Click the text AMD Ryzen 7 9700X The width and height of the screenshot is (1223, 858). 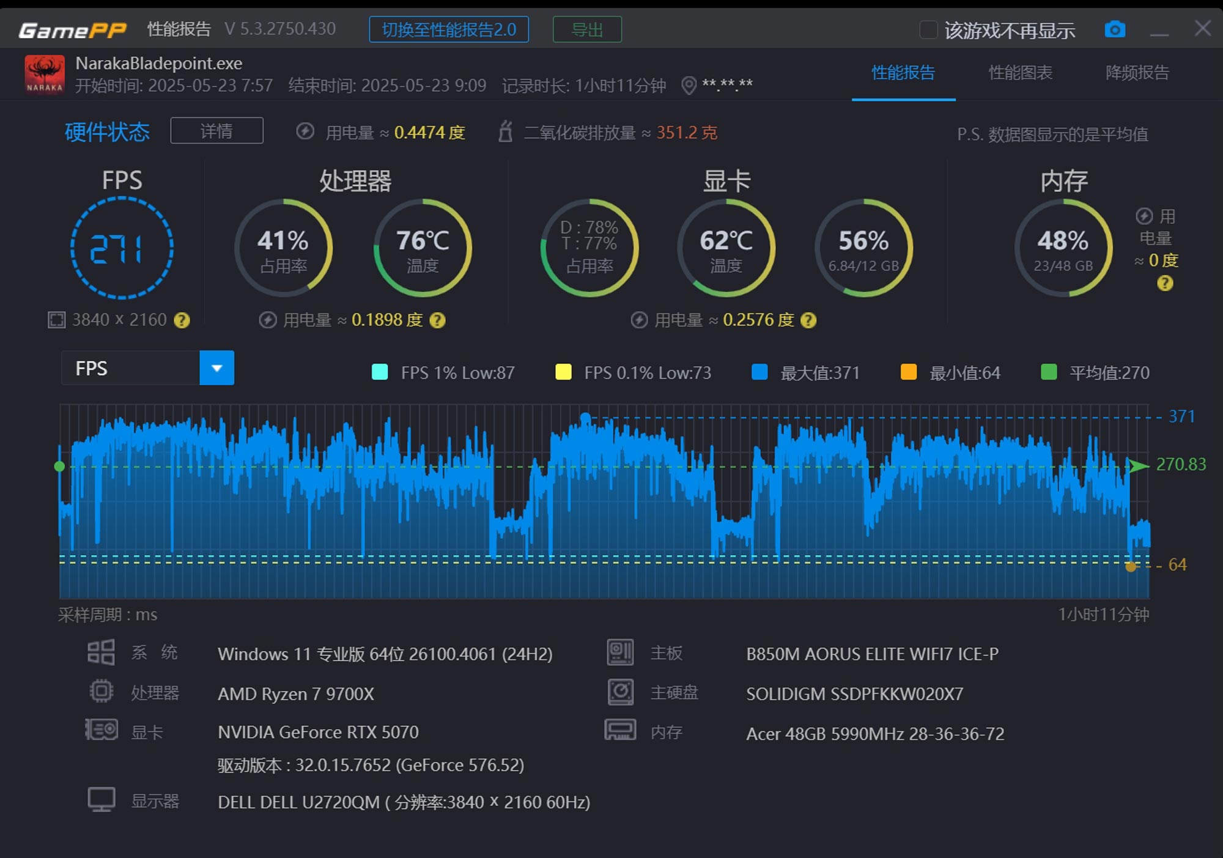(296, 693)
